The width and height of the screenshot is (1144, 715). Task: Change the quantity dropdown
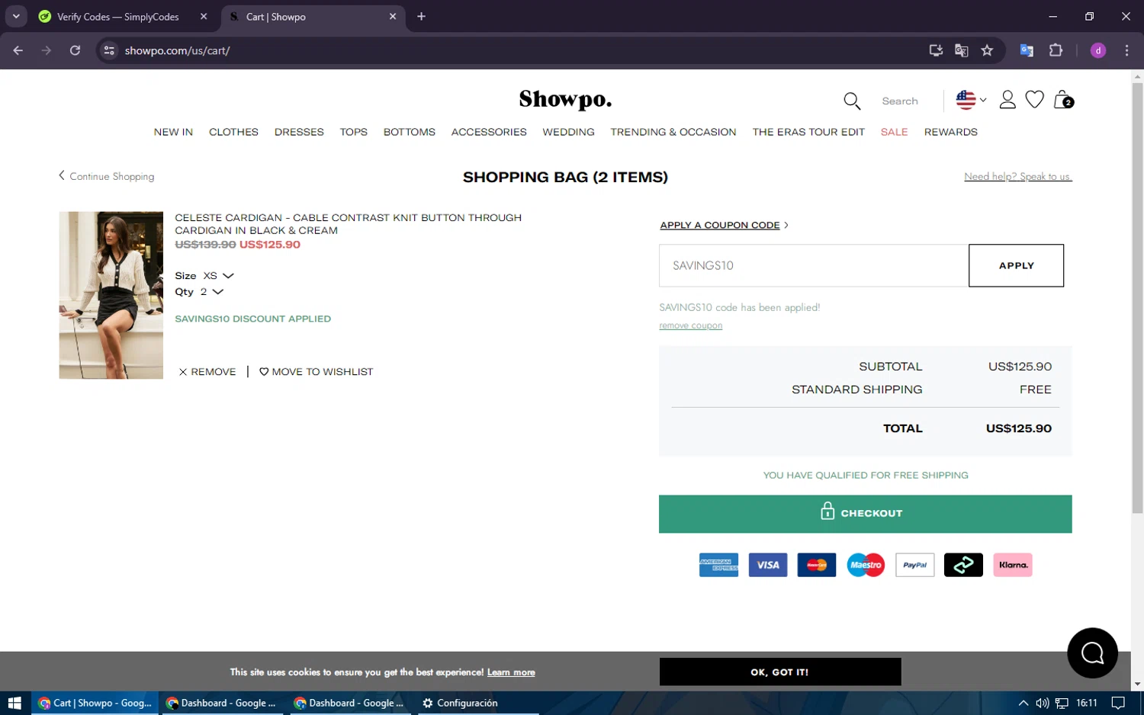[212, 292]
